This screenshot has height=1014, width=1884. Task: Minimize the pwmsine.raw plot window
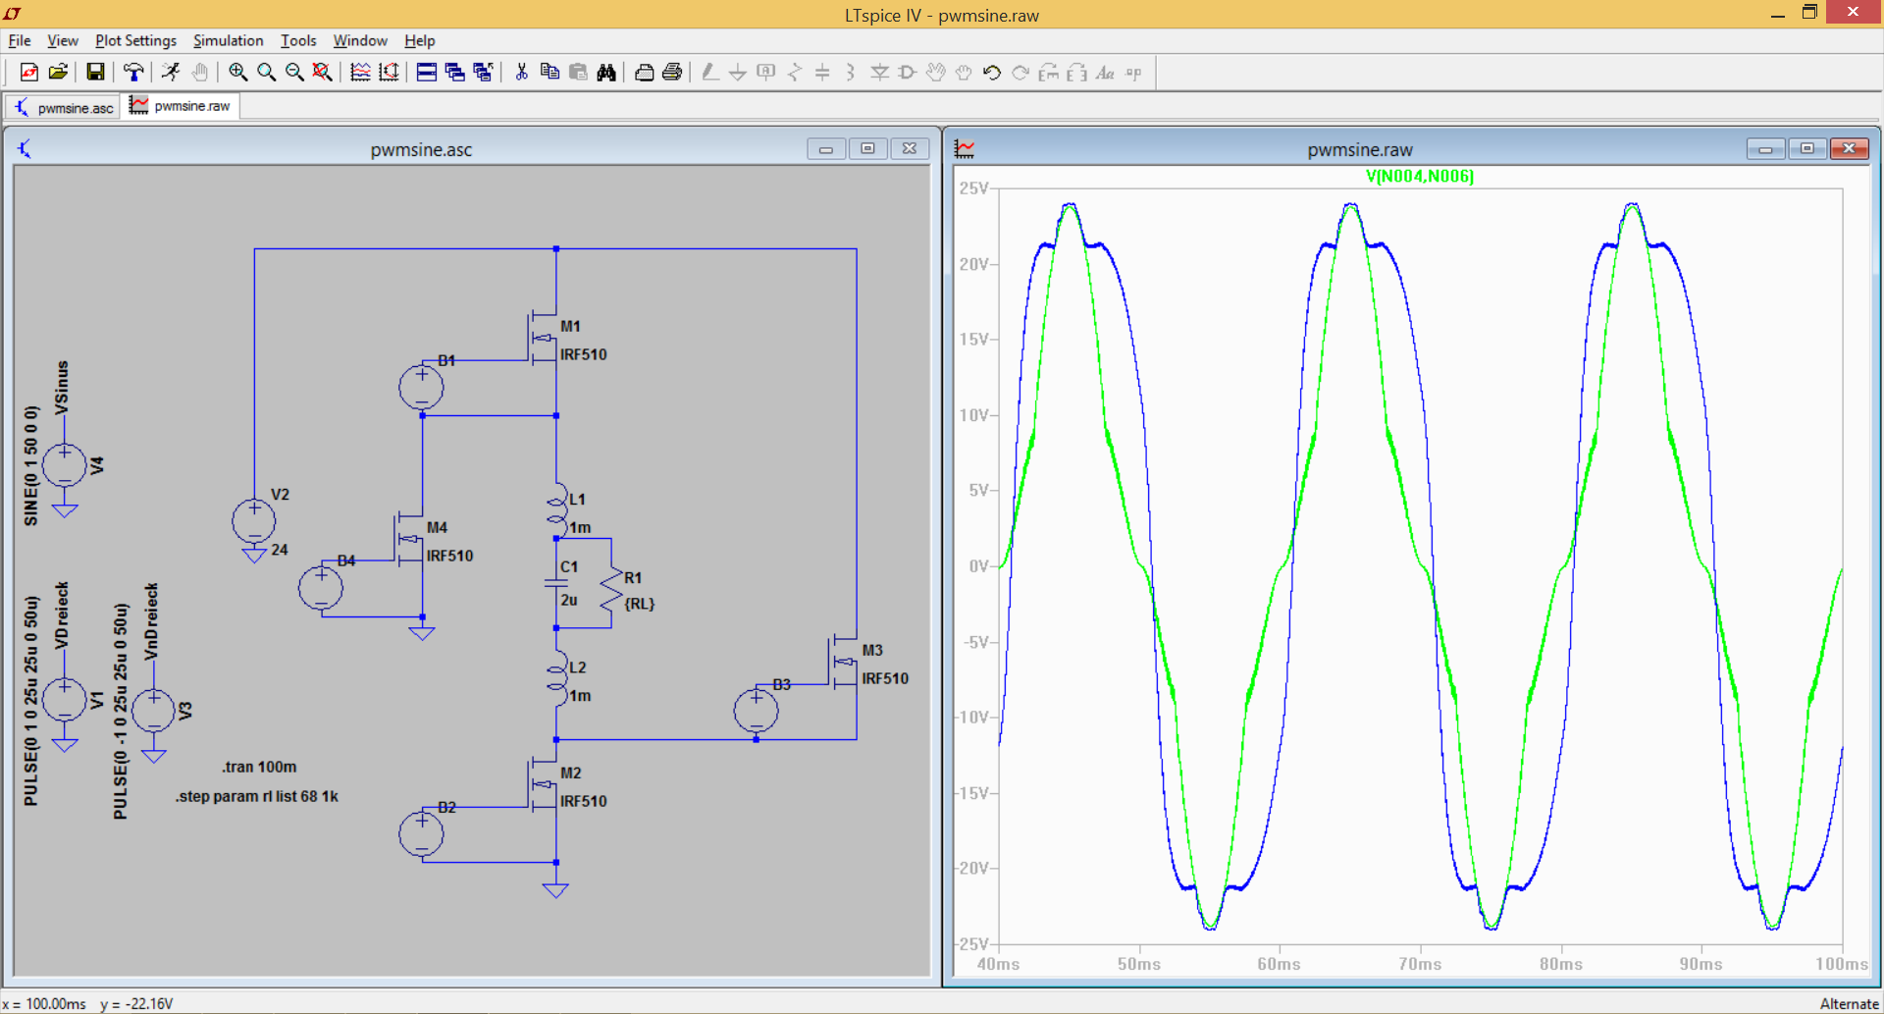(1765, 149)
